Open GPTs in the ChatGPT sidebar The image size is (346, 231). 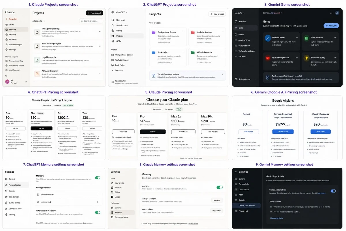click(119, 41)
